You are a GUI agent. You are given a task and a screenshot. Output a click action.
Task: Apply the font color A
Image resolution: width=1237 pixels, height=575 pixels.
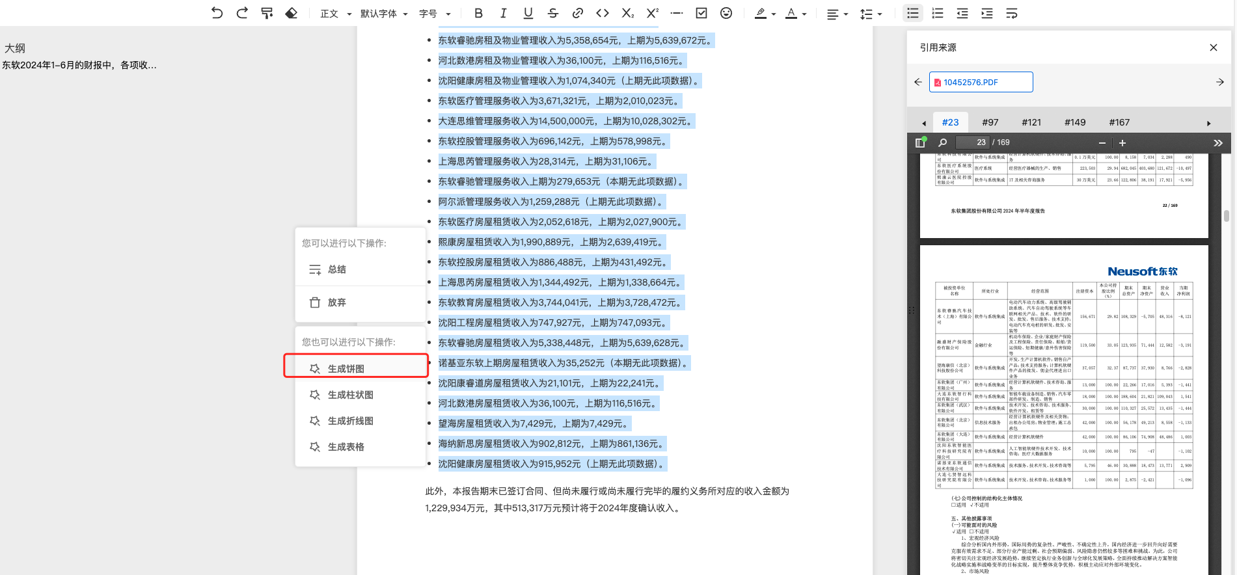(791, 13)
